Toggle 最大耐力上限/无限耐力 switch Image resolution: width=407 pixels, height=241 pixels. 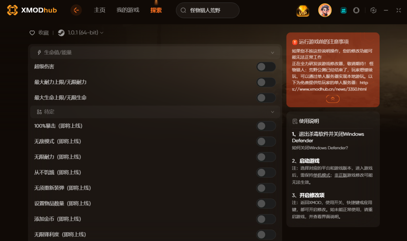266,82
